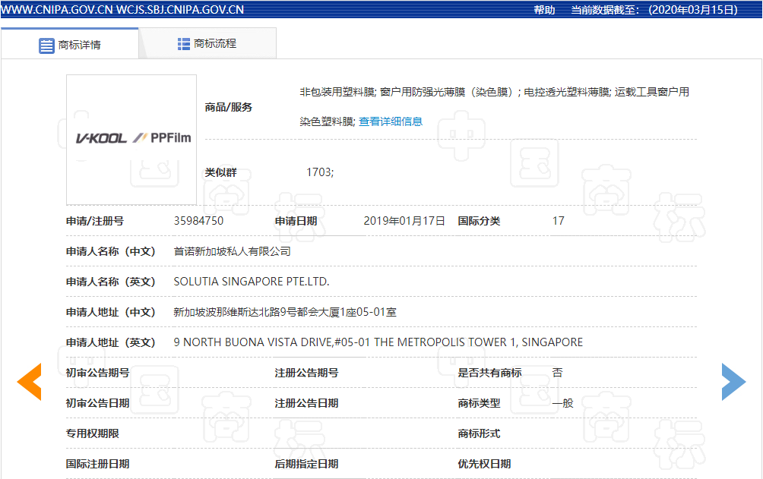Click the international class value 17
Image resolution: width=763 pixels, height=479 pixels.
(x=558, y=221)
